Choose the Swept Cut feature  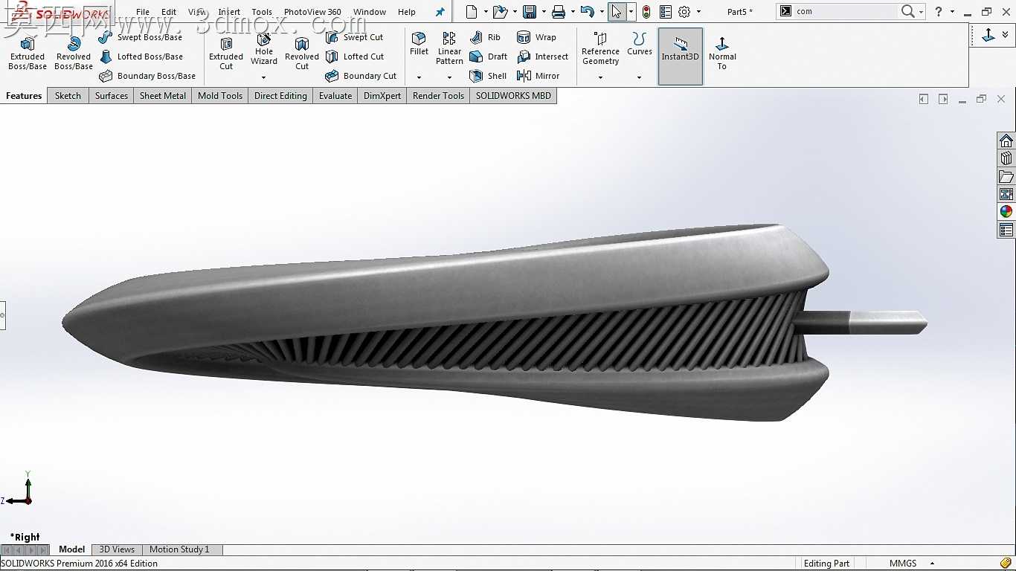pyautogui.click(x=355, y=37)
